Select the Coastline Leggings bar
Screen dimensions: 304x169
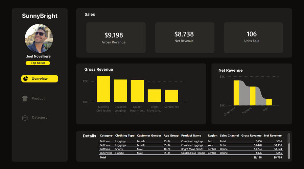(120, 91)
